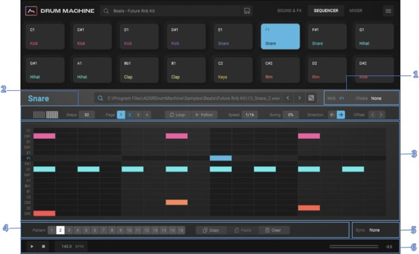
Task: Save the preset with the disk icon
Action: [247, 11]
